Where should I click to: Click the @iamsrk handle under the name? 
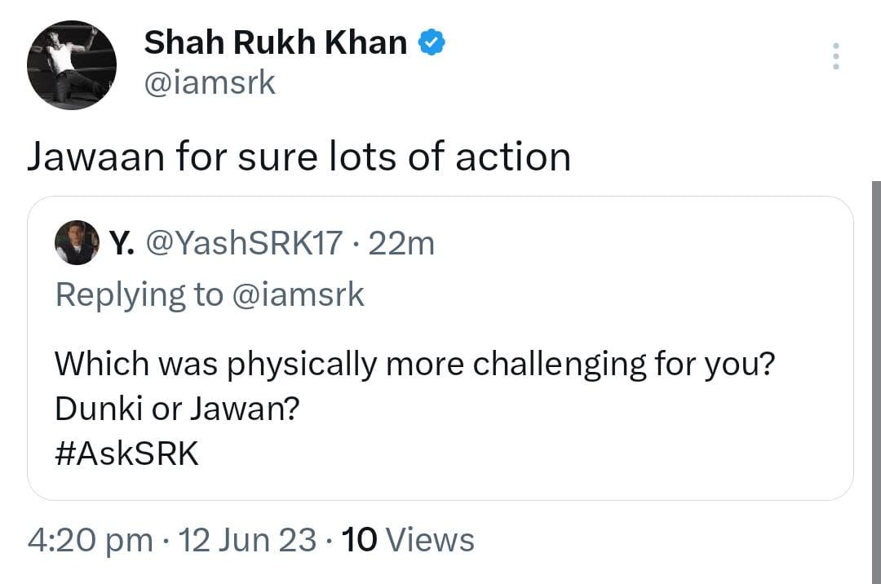point(210,83)
